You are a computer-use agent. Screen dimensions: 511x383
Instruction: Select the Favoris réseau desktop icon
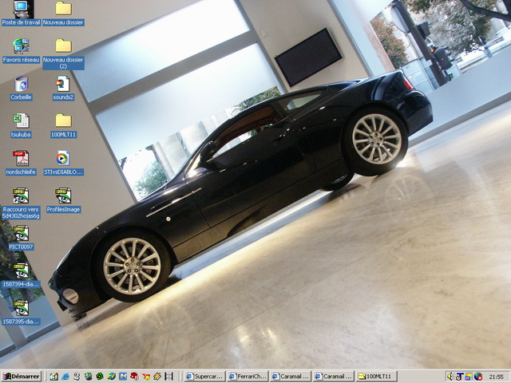pyautogui.click(x=22, y=51)
